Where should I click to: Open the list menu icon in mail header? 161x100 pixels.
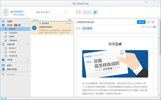(153, 22)
